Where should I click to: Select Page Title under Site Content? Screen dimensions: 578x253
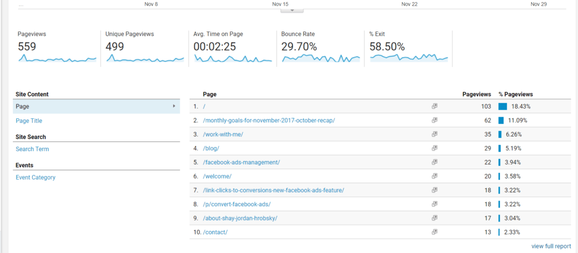pyautogui.click(x=29, y=121)
